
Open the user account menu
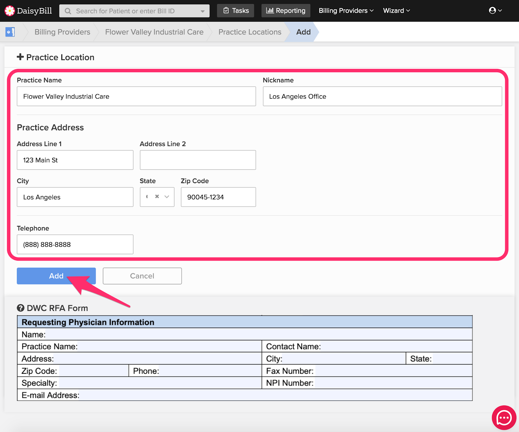(x=495, y=10)
